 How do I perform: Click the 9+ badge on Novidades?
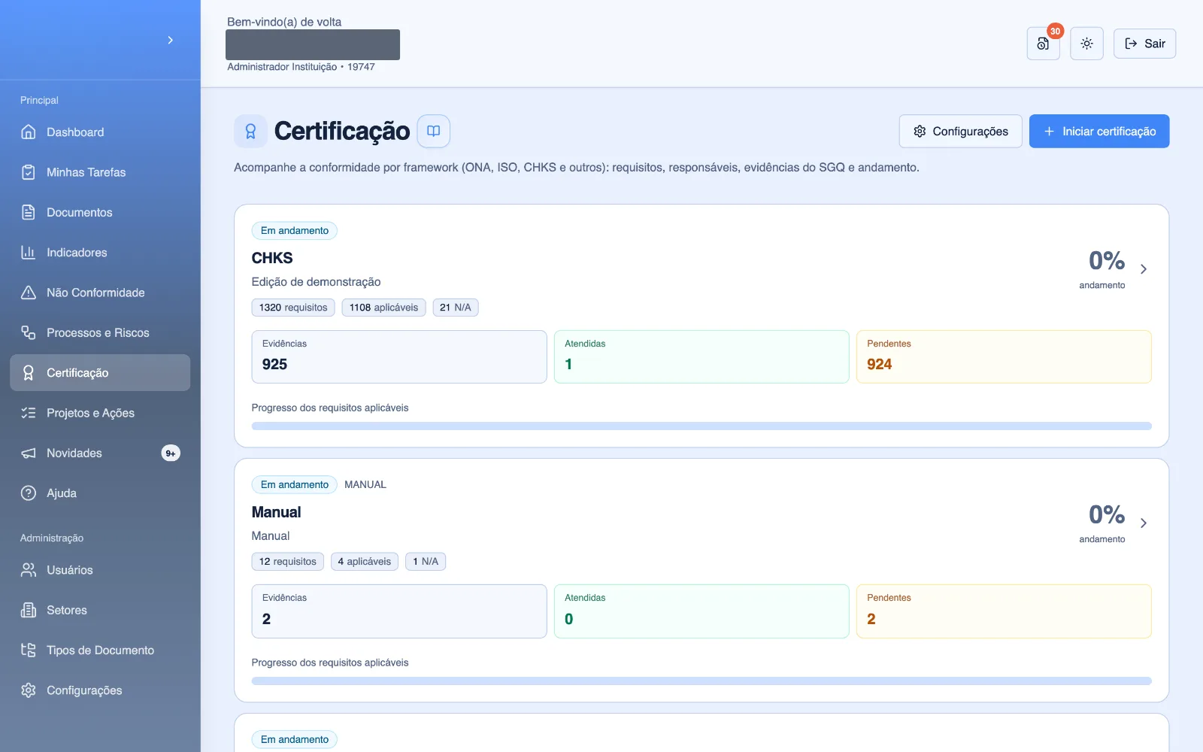pos(171,453)
